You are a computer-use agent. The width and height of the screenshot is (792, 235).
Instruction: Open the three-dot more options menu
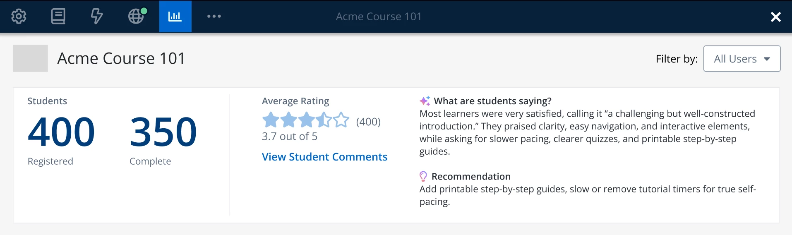pyautogui.click(x=214, y=17)
